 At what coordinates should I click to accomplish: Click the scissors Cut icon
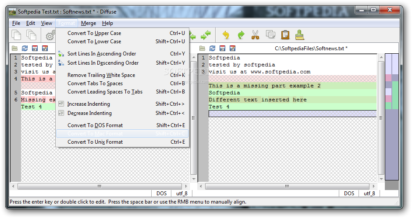point(255,35)
